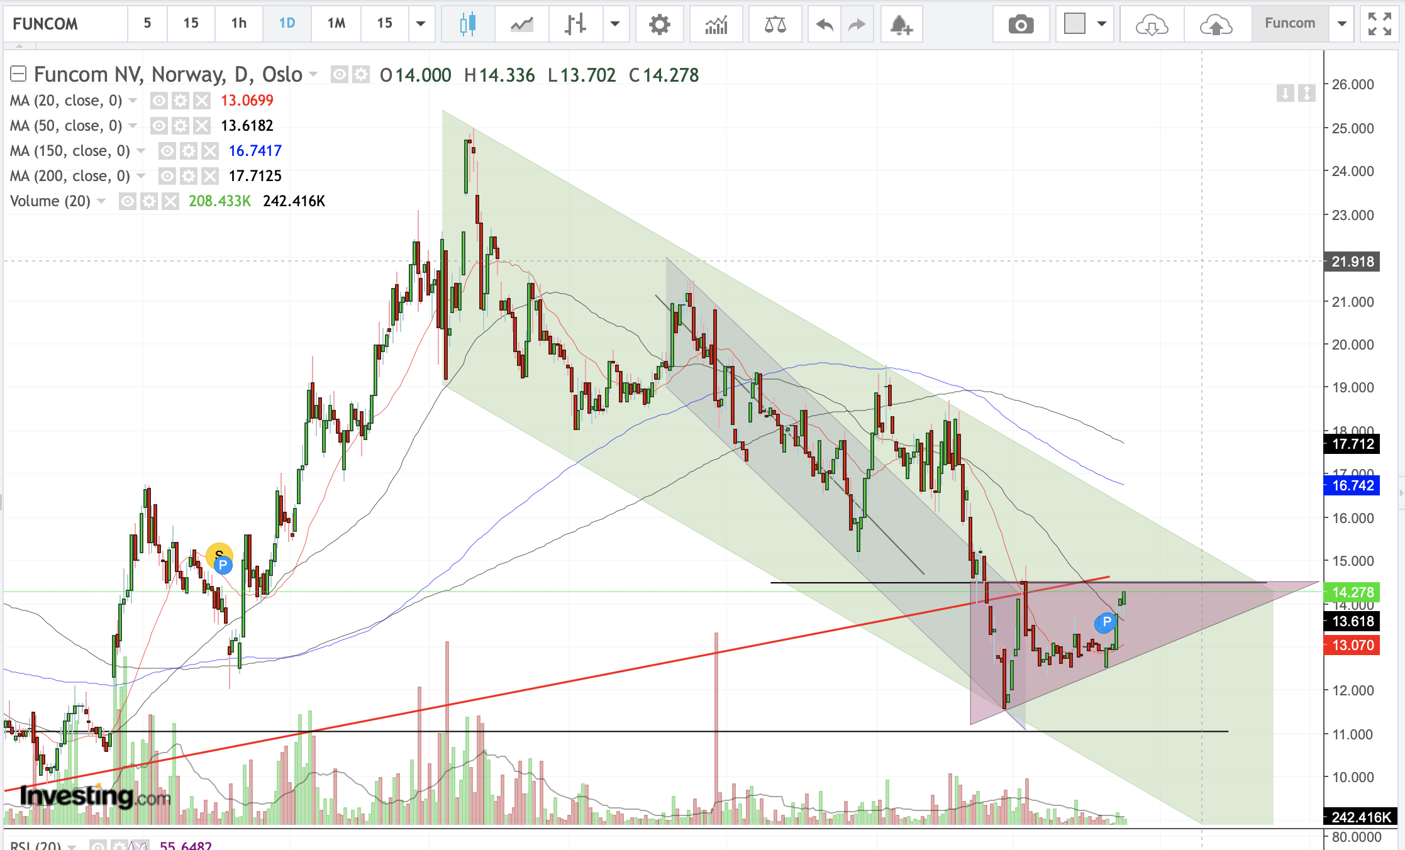Remove the MA (150, close, 0) indicator
Viewport: 1405px width, 850px height.
210,151
